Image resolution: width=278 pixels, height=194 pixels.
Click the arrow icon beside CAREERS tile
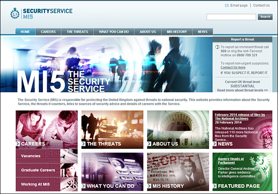(x=18, y=144)
